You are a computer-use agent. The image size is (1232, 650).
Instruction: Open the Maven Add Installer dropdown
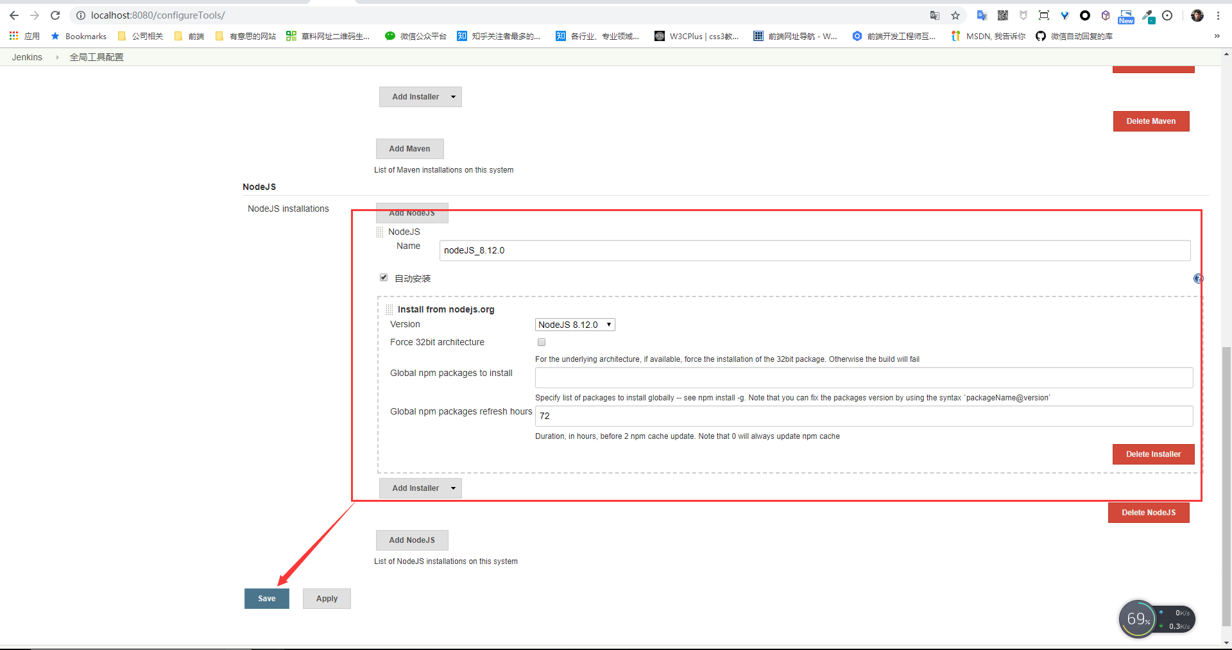point(420,97)
